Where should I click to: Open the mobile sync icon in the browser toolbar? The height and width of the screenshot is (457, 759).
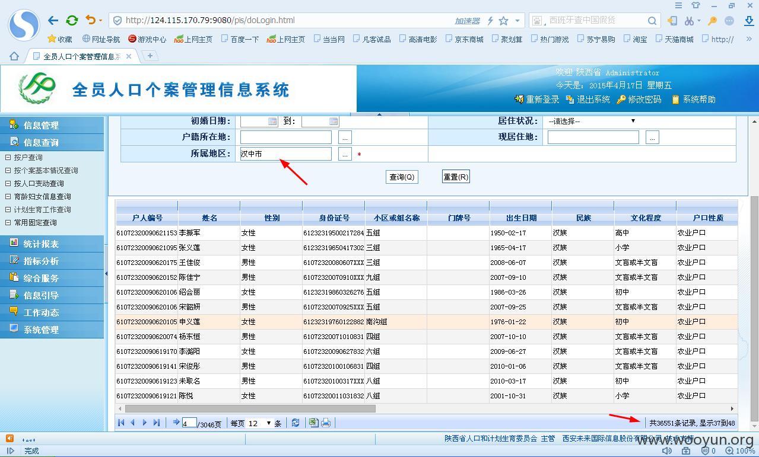click(x=672, y=21)
